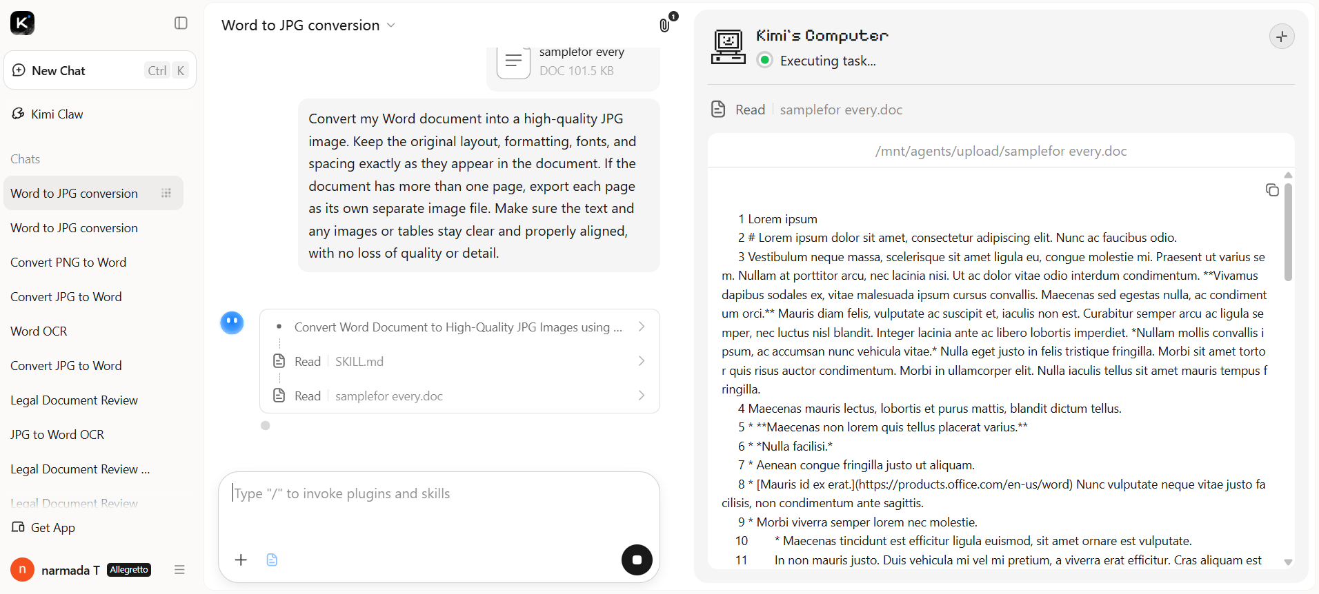Screen dimensions: 1319x594
Task: Open the hamburger menu beside narmada T
Action: click(179, 570)
